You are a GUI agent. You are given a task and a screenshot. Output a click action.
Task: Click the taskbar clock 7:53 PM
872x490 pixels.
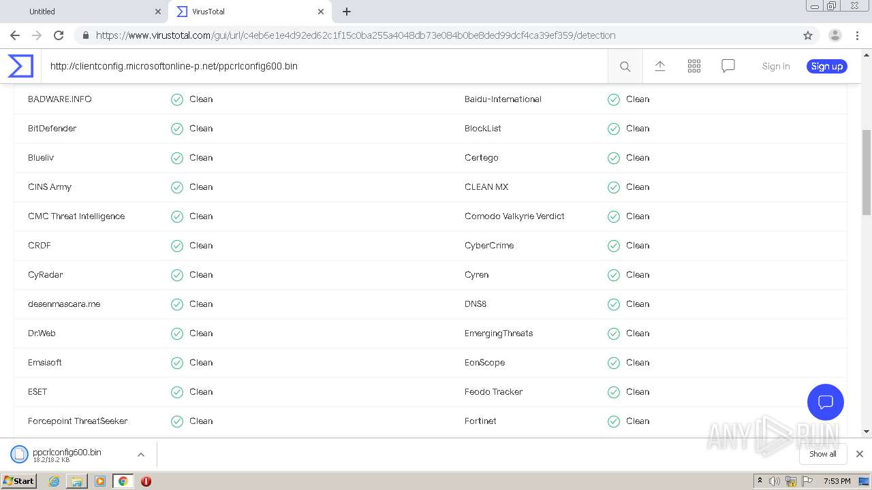(x=837, y=481)
